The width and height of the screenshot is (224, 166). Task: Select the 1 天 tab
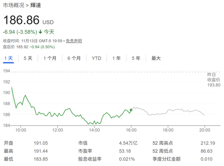(8, 58)
